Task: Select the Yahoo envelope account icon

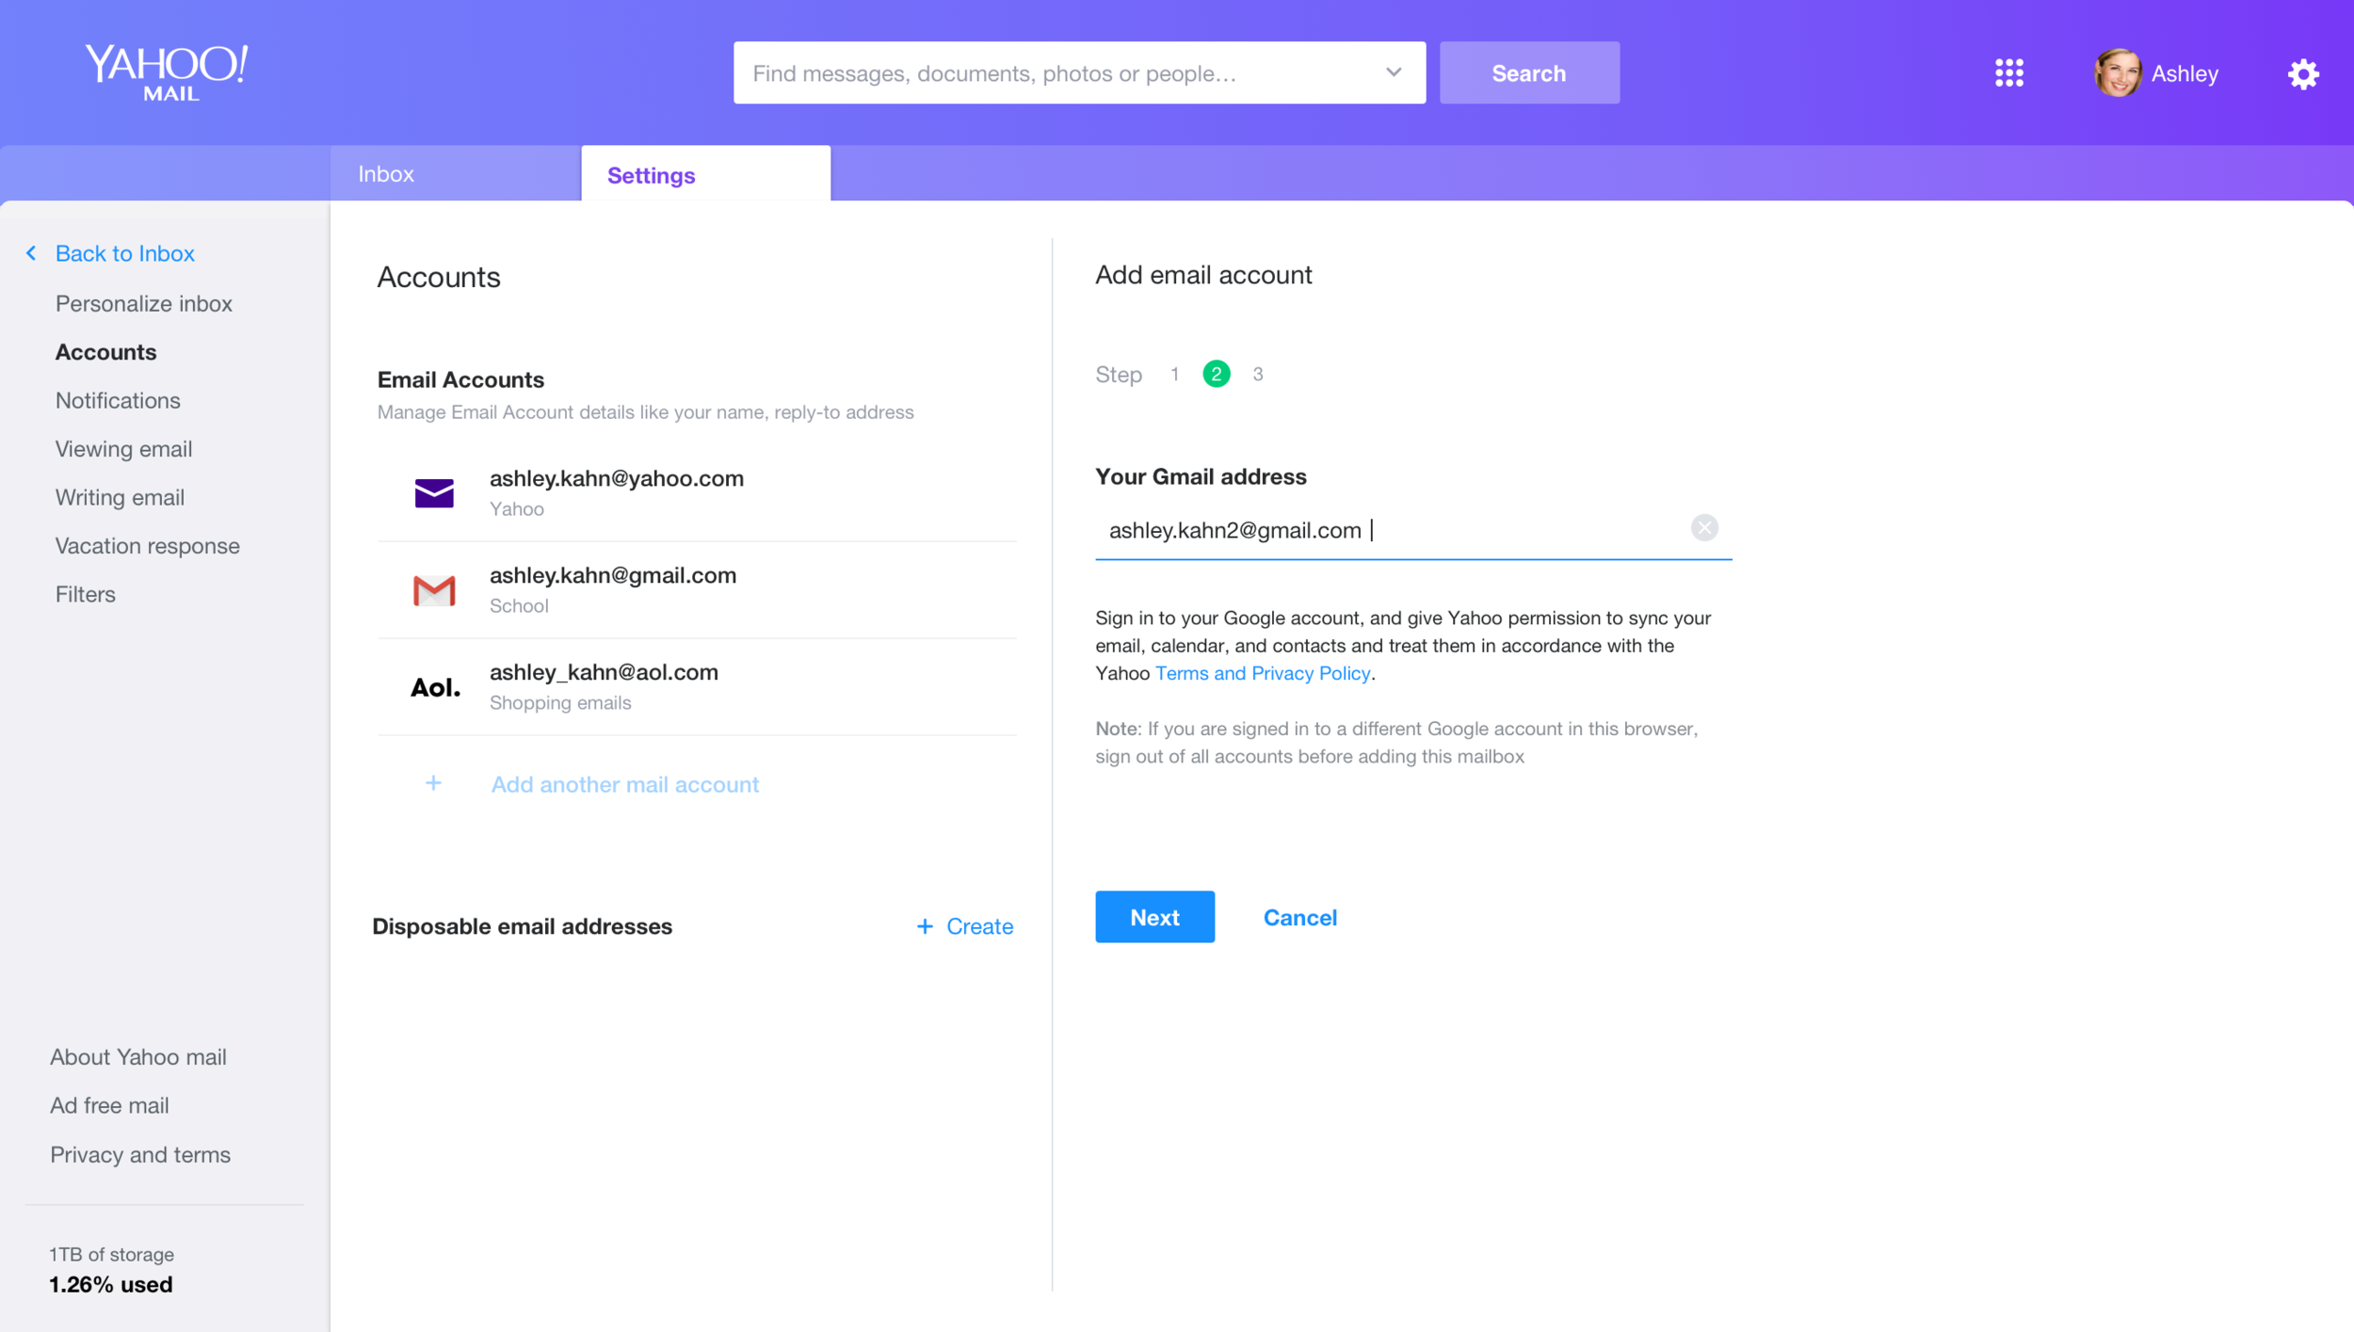Action: pyautogui.click(x=434, y=493)
